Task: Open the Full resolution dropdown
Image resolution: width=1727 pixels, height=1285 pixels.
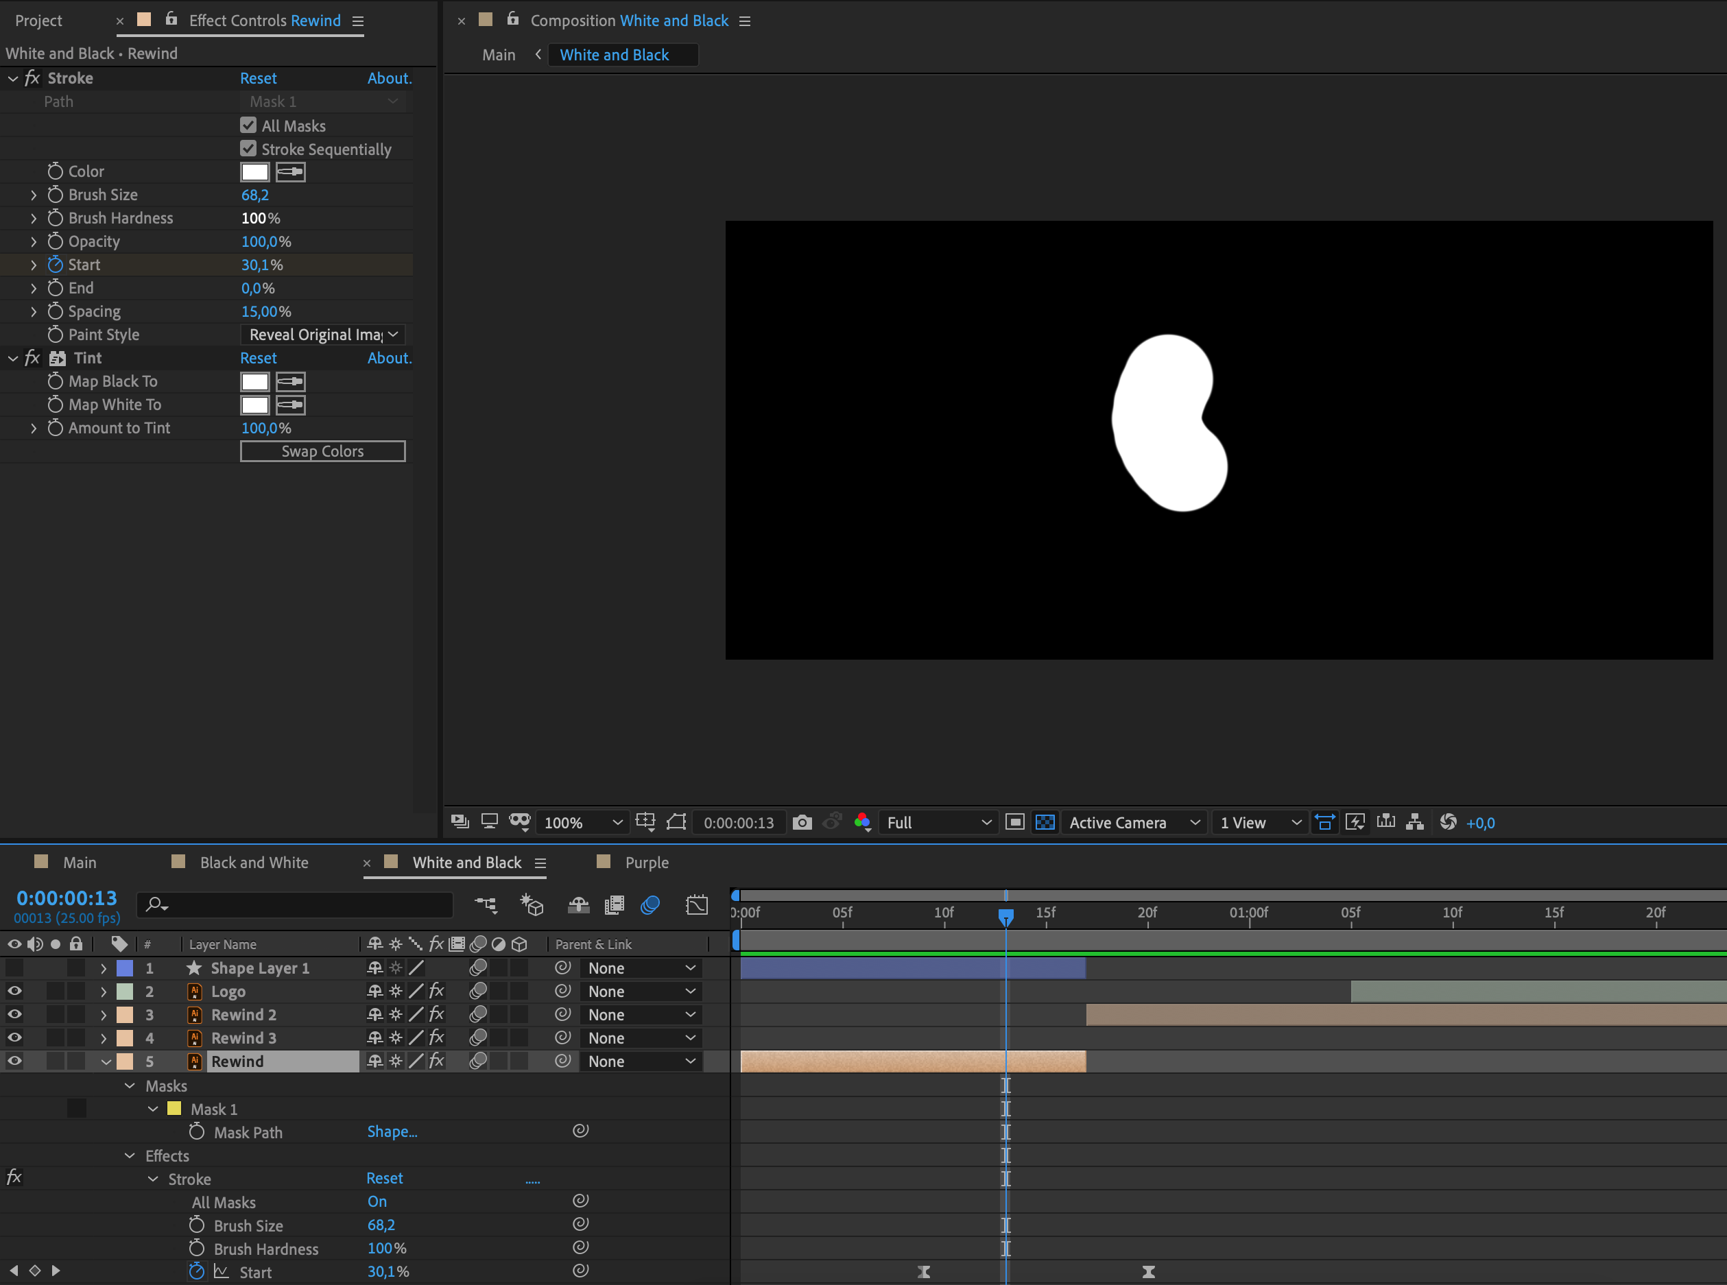Action: [x=939, y=822]
